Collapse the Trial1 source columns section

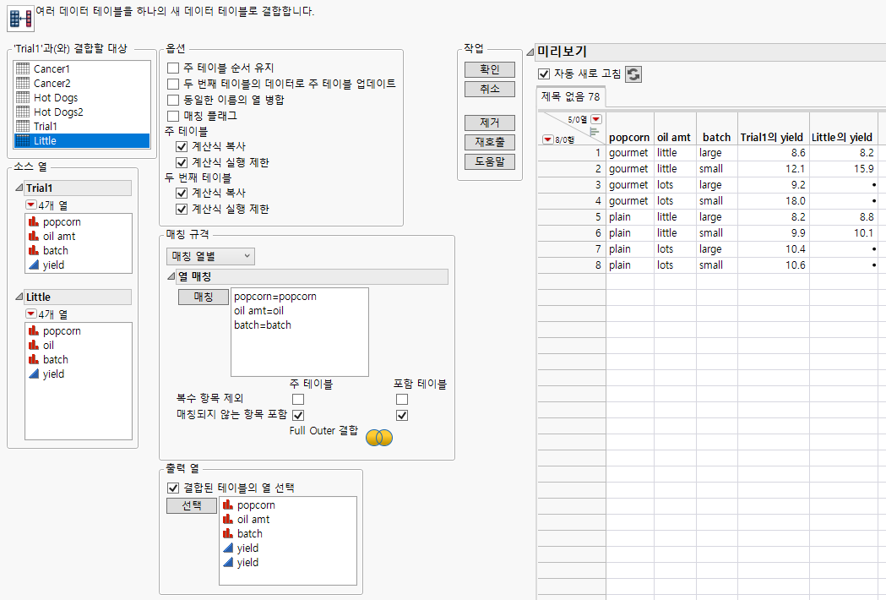click(x=19, y=188)
